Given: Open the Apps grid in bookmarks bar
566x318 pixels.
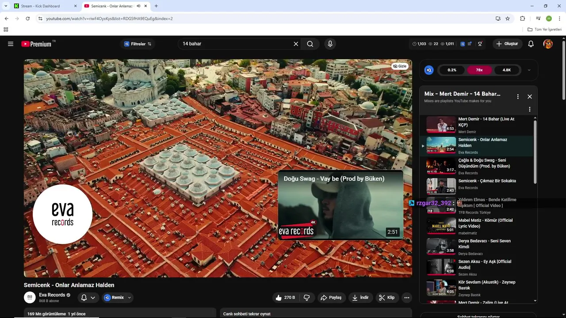Looking at the screenshot, I should 6,30.
